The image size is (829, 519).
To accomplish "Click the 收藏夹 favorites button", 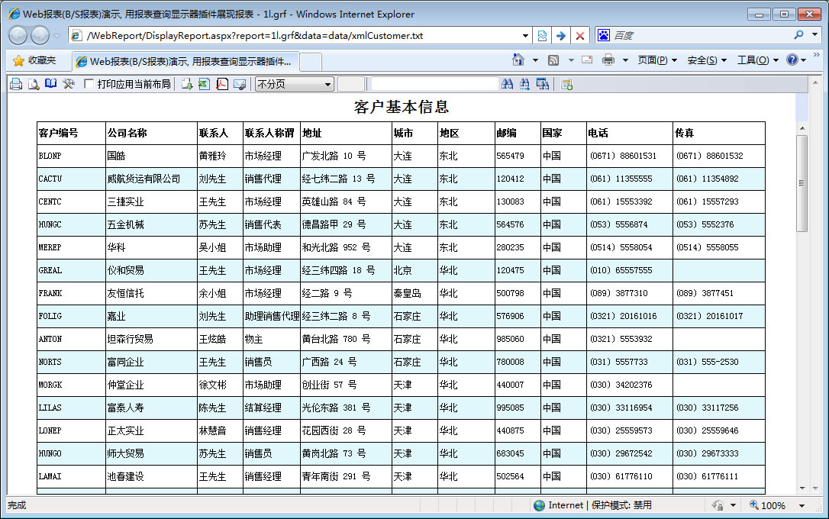I will coord(34,60).
